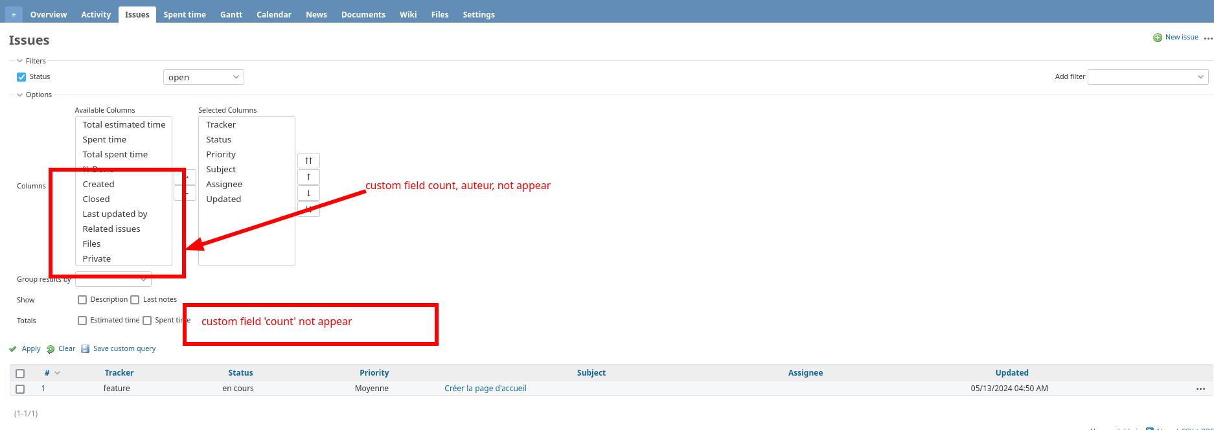Viewport: 1214px width, 430px height.
Task: Select Assignee in Selected Columns
Action: click(247, 184)
